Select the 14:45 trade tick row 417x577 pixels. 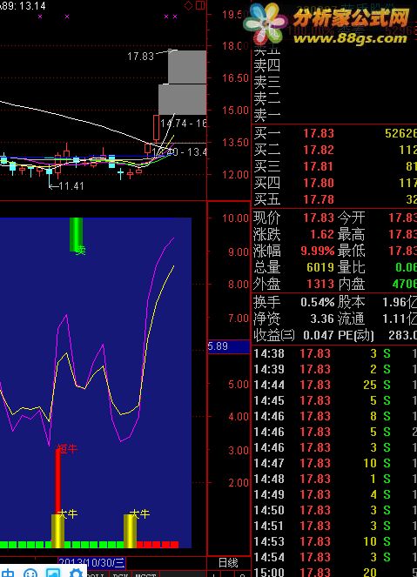pyautogui.click(x=334, y=400)
